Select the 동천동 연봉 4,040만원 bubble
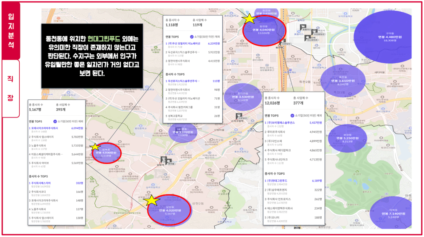The image size is (424, 237). [x=264, y=31]
